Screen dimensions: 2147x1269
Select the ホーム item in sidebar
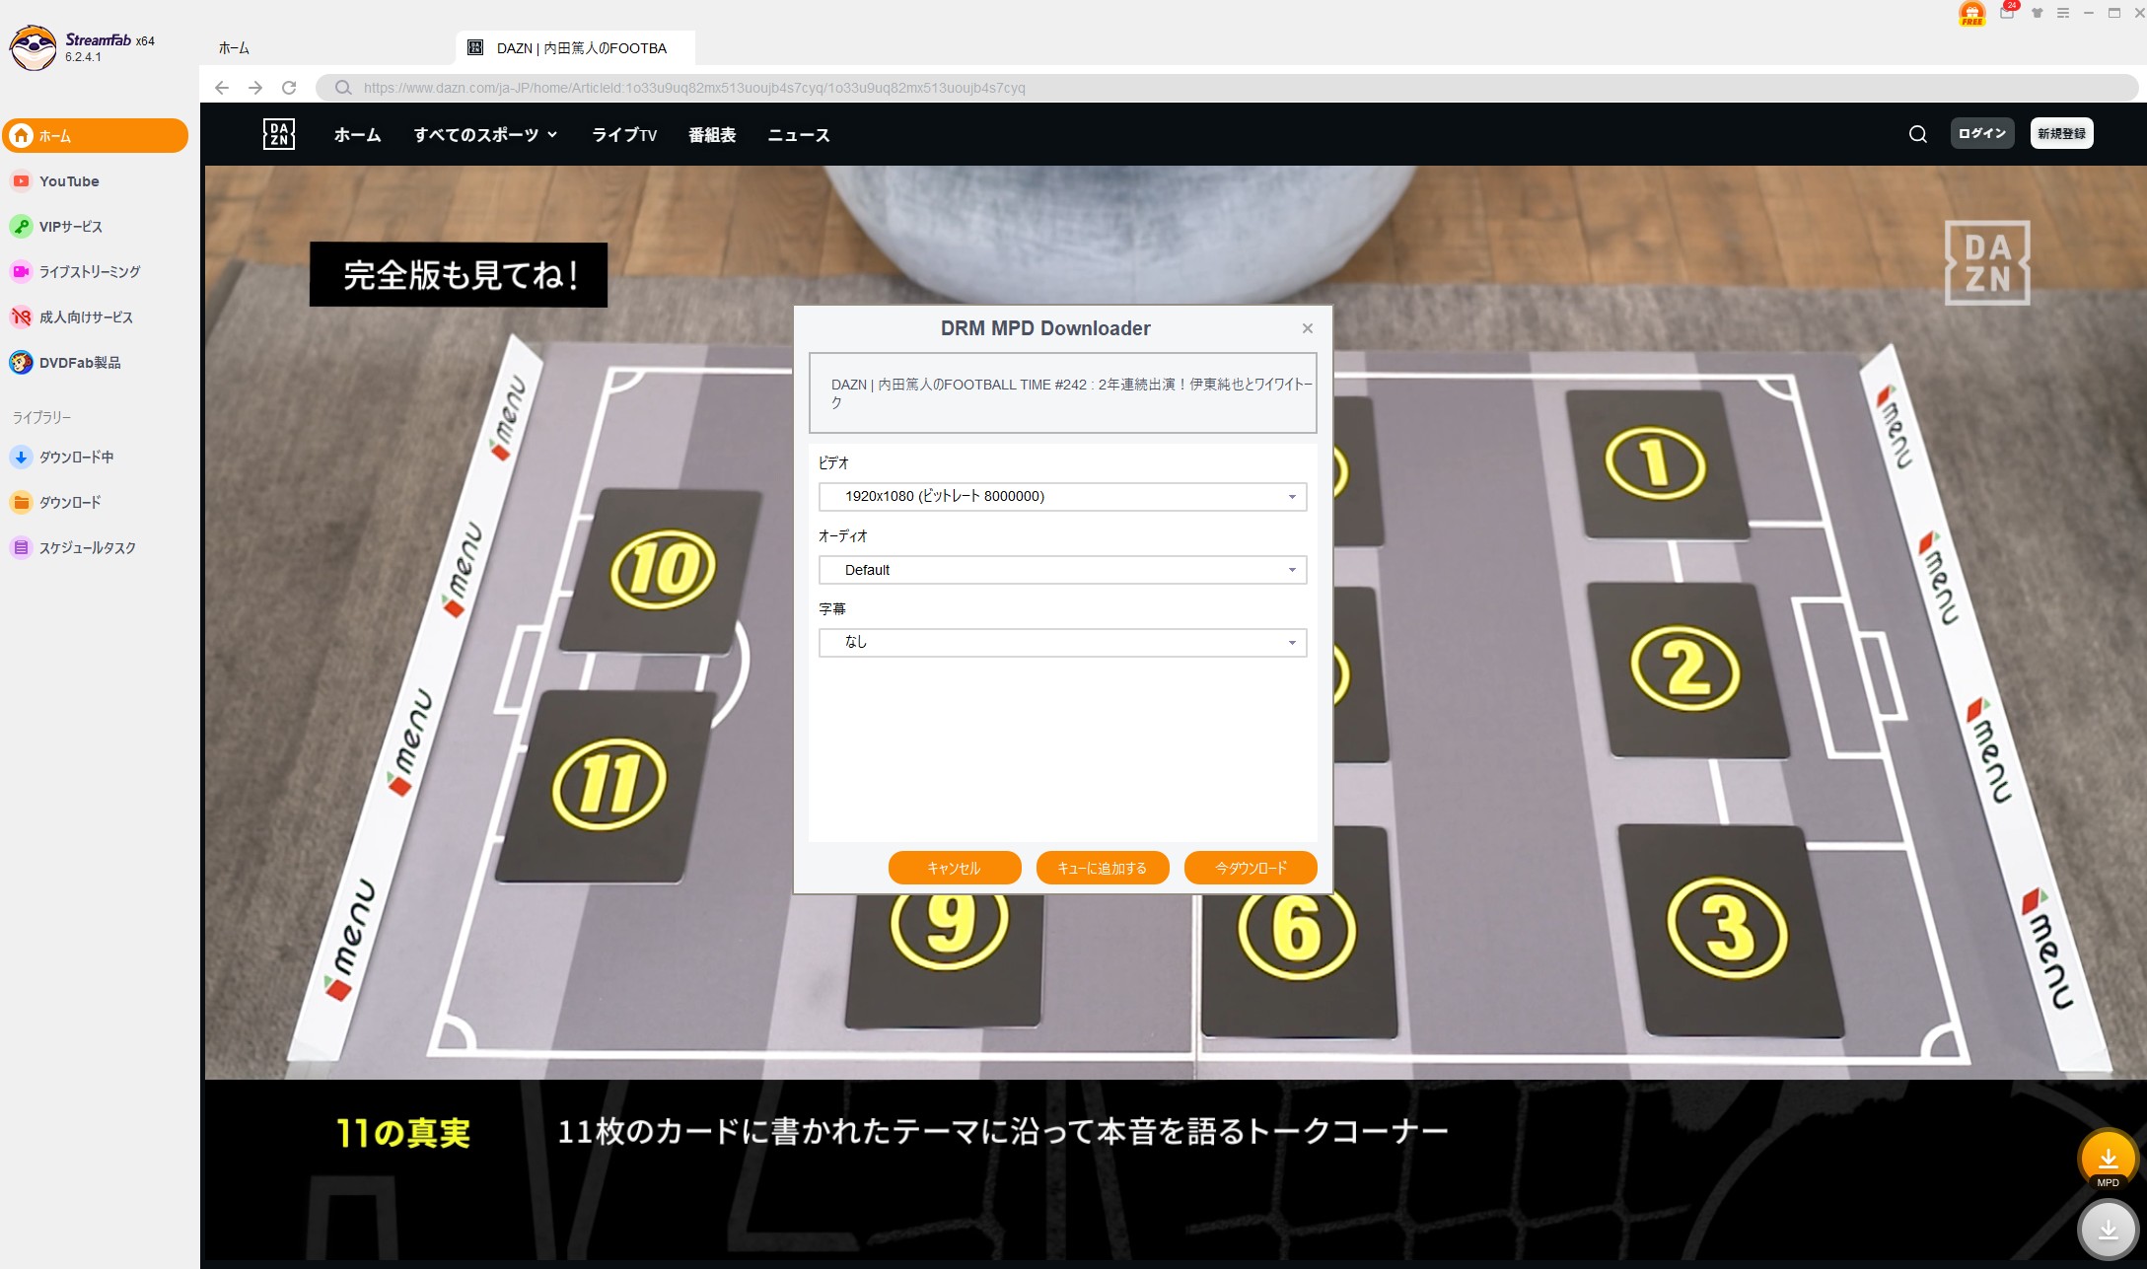(x=96, y=136)
